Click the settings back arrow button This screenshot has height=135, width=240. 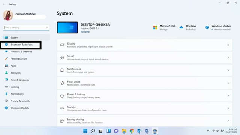coord(4,4)
